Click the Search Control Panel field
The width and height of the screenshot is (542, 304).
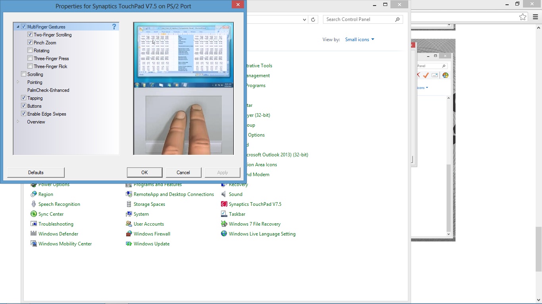[359, 19]
